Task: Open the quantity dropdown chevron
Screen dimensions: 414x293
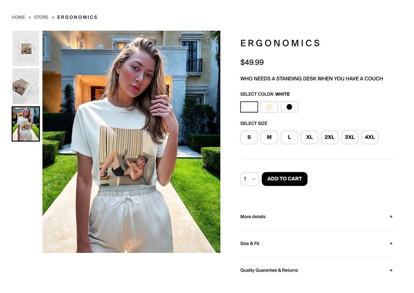Action: (x=254, y=179)
